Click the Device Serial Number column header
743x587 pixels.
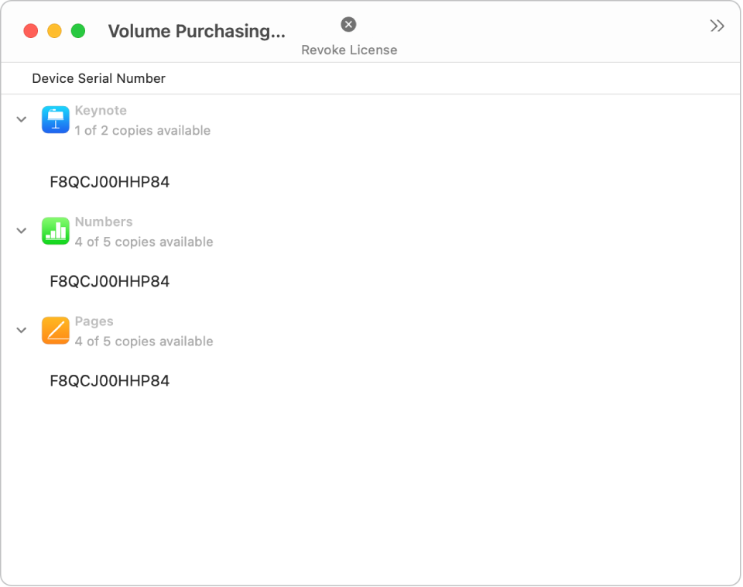point(98,78)
